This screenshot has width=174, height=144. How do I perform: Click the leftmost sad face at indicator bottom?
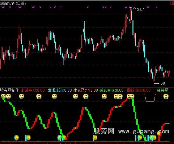(17, 138)
